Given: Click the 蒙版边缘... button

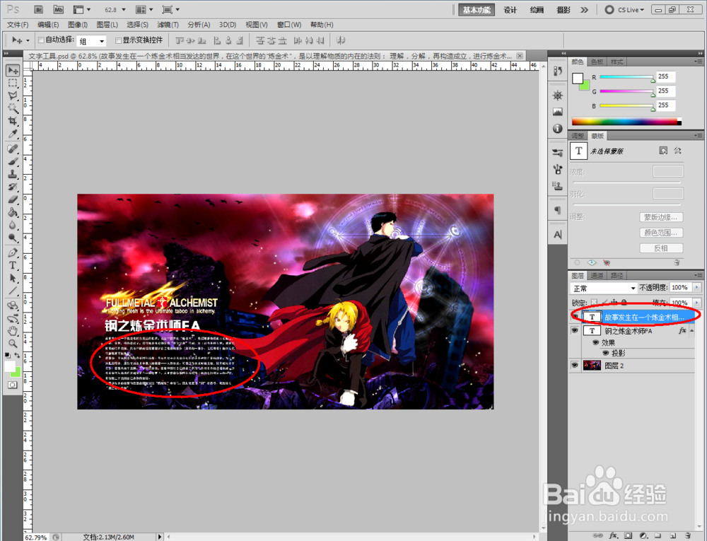Looking at the screenshot, I should (x=661, y=217).
